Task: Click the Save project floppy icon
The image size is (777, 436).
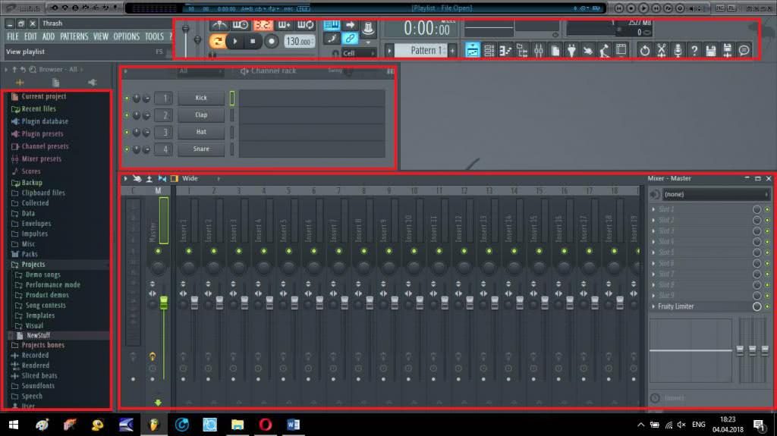Action: click(711, 51)
